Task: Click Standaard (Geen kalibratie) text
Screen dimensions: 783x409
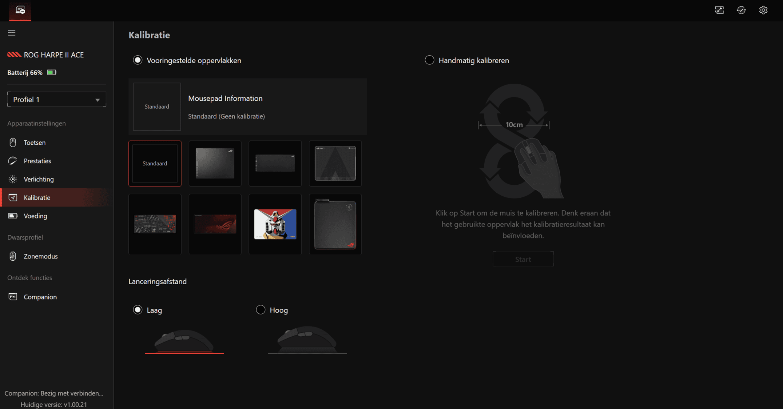Action: point(226,116)
